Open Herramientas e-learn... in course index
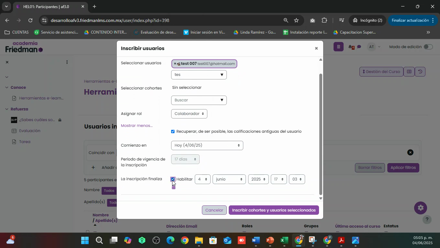 (x=41, y=98)
